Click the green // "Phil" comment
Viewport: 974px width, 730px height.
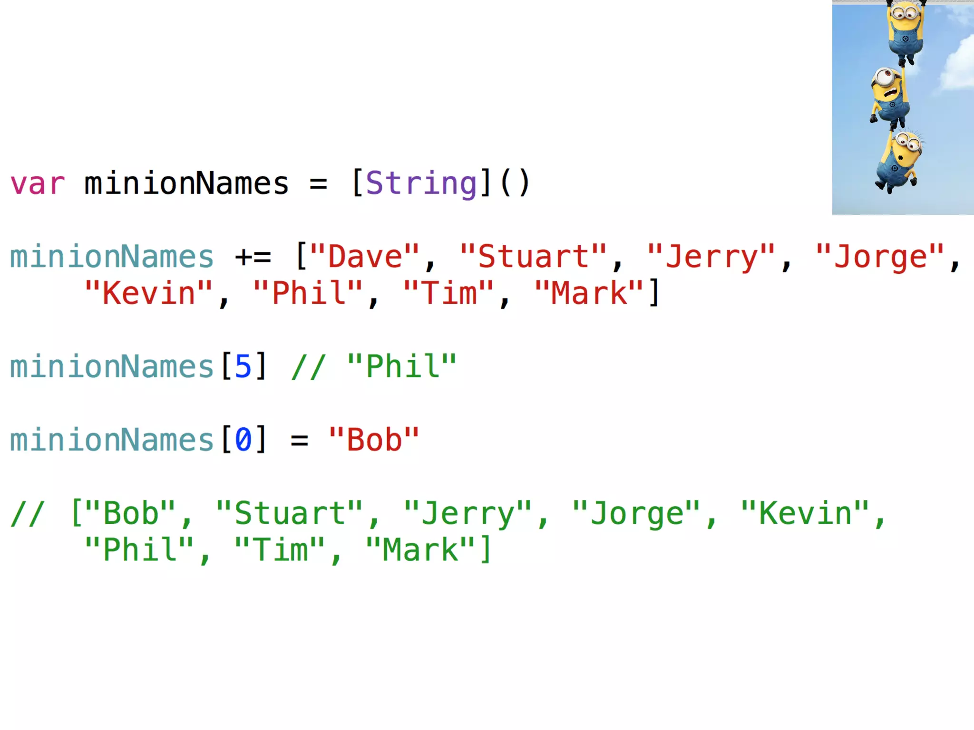tap(374, 366)
